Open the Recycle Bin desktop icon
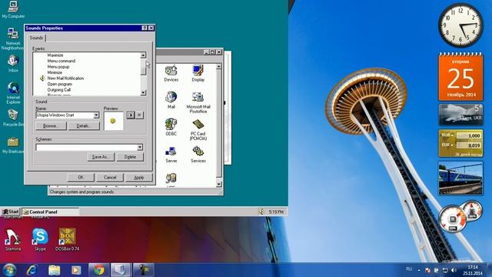Viewport: 492px width, 277px height. (13, 118)
